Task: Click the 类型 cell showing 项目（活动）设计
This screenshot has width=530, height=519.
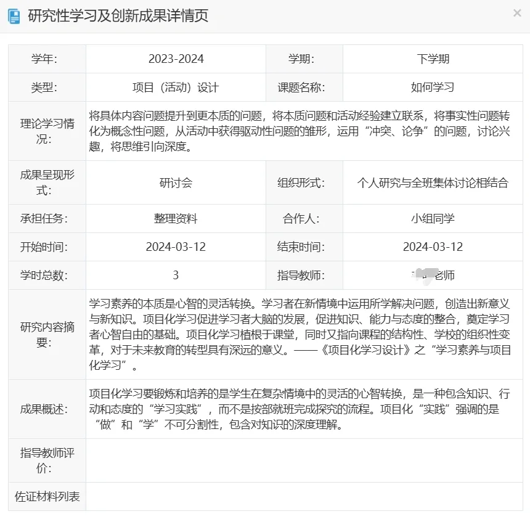Action: (174, 87)
